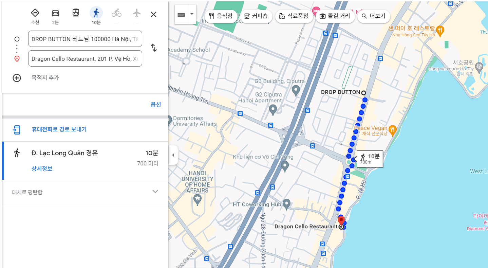Click the 10분 700m walking time callout
This screenshot has height=268, width=488.
click(x=370, y=159)
